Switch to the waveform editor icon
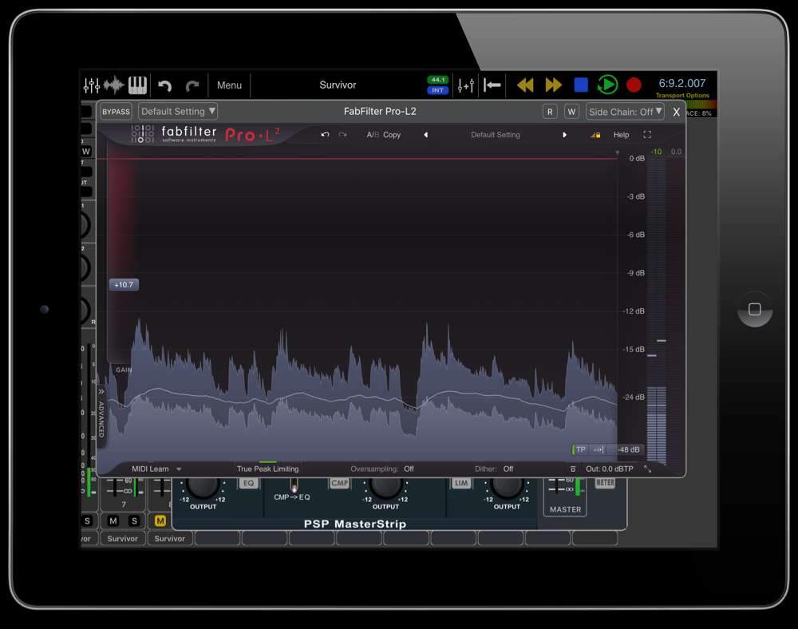Viewport: 798px width, 629px height. (114, 85)
